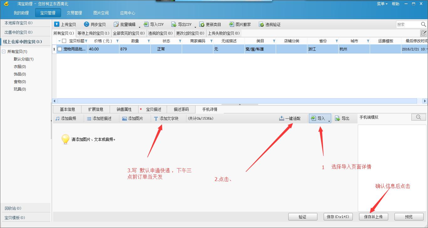
Task: Switch to the 基本信息 tab
Action: pos(67,109)
